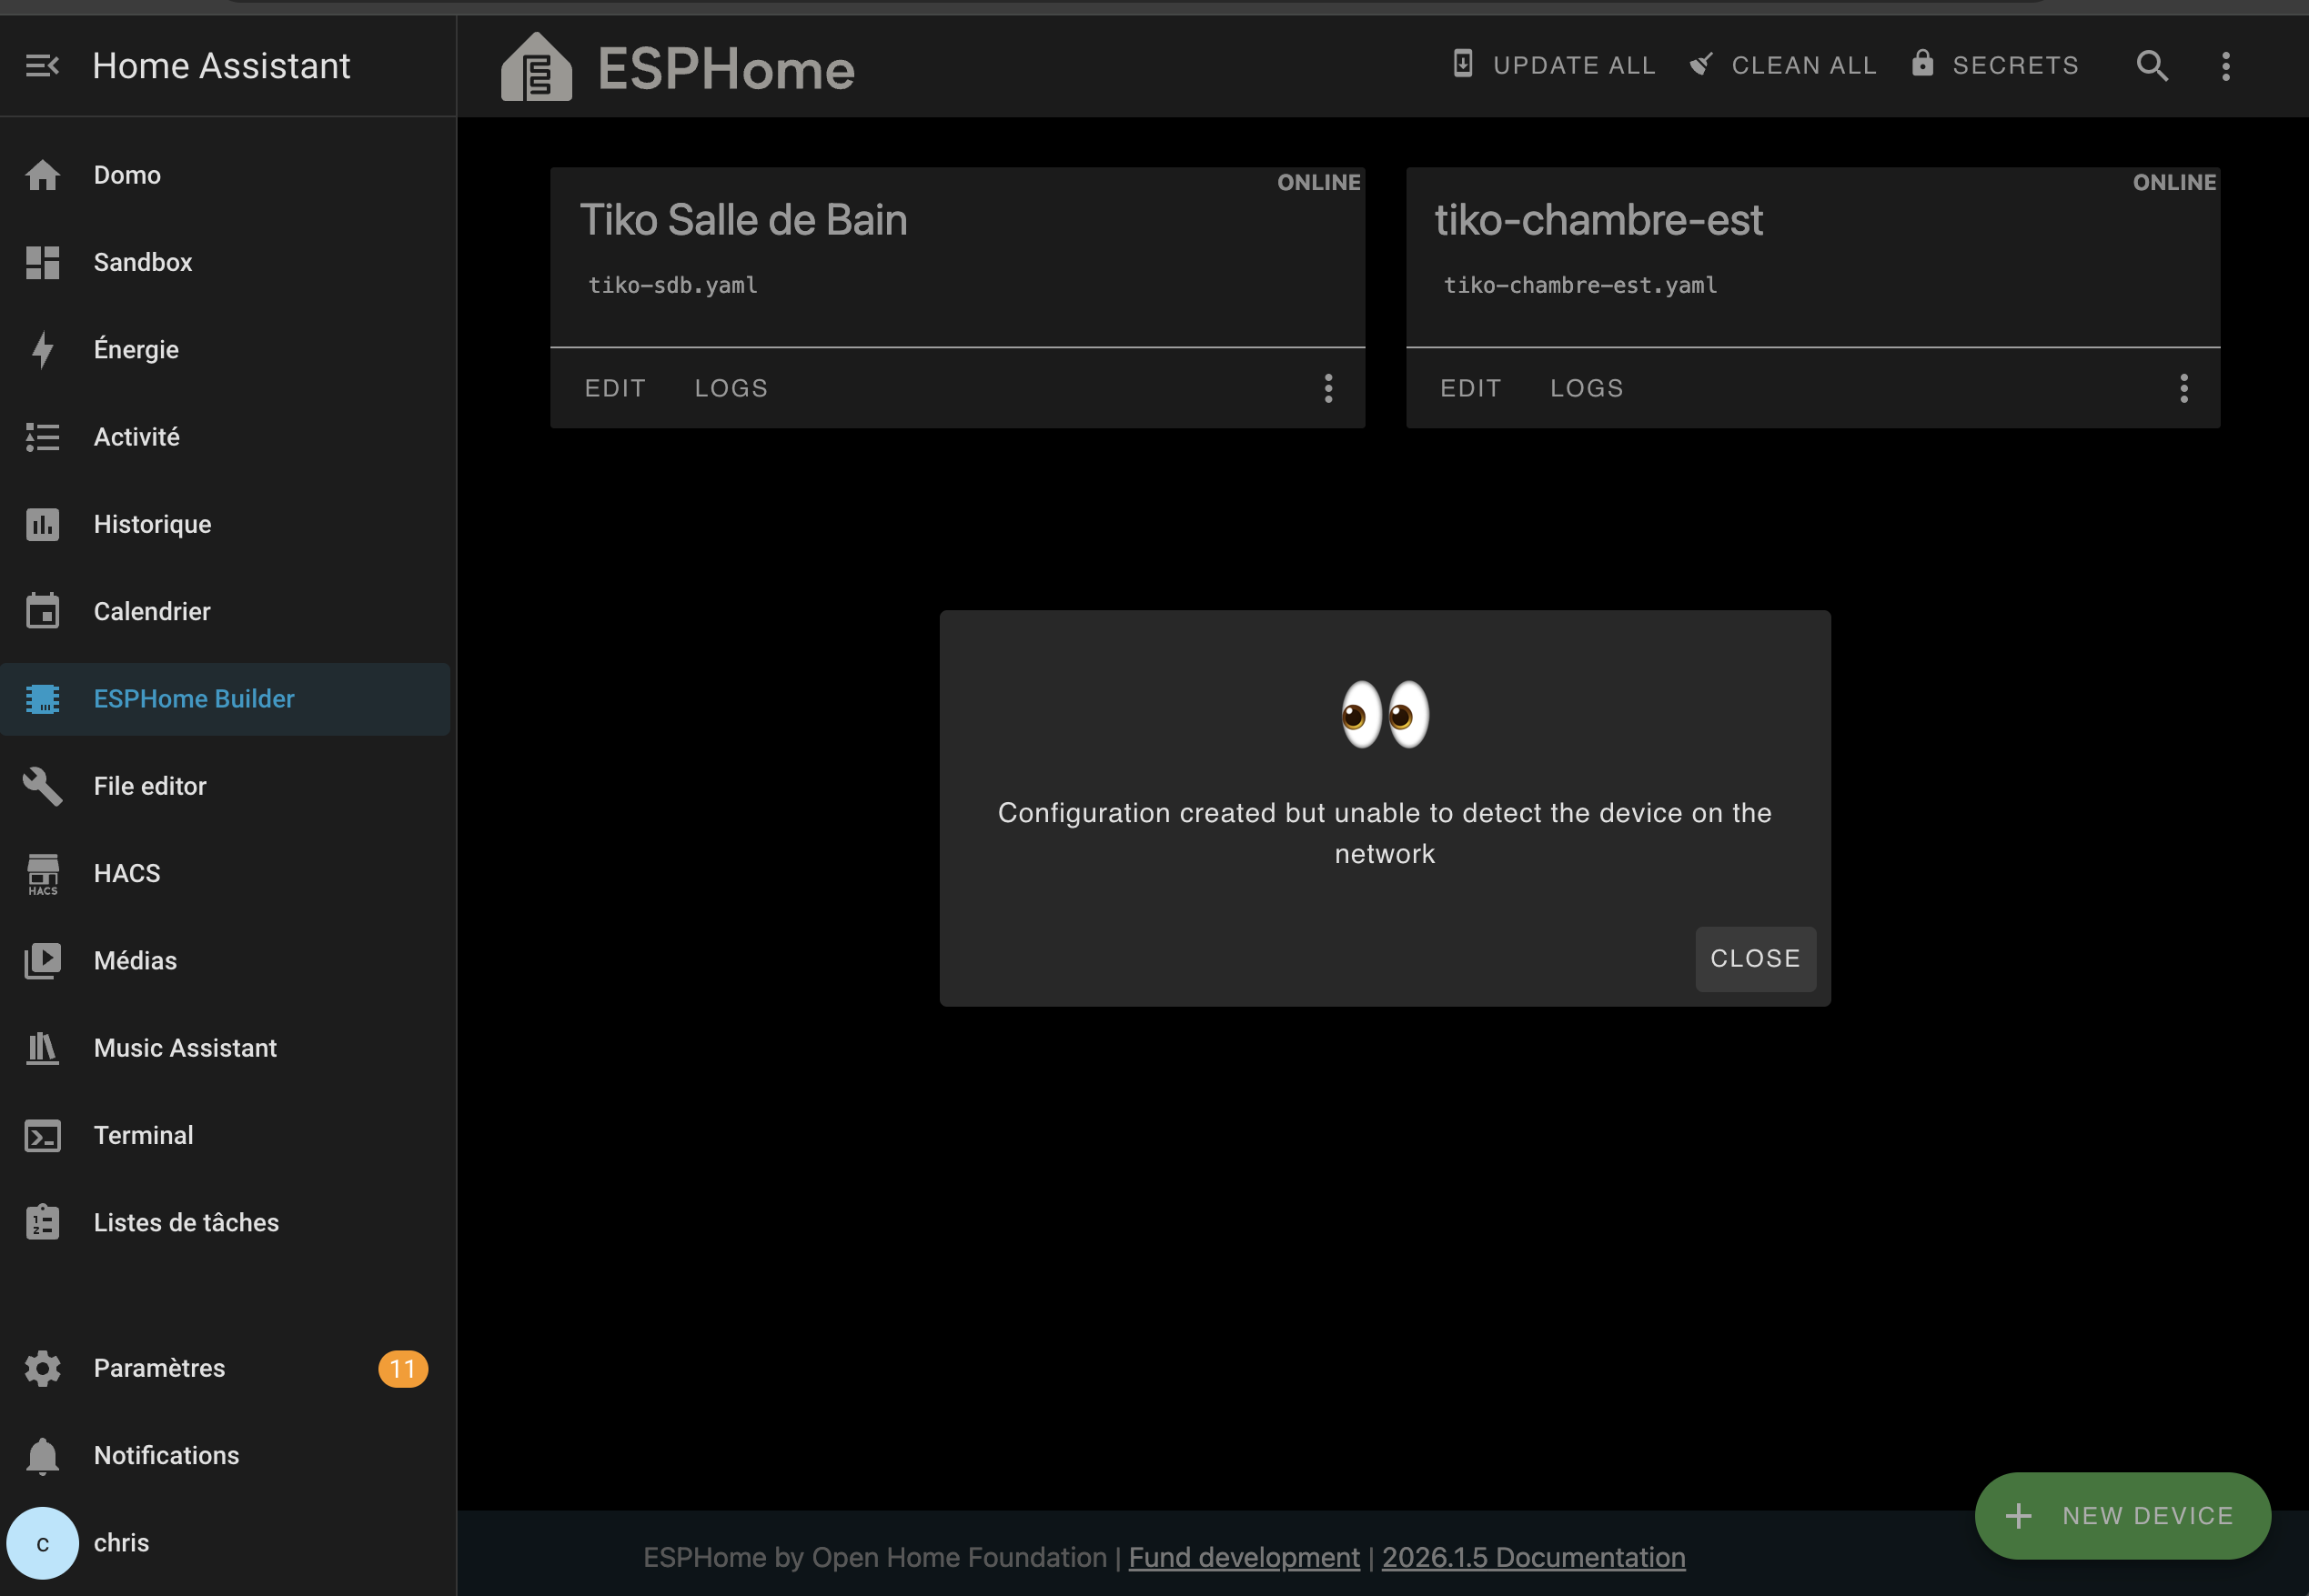Open the HACS store icon

click(42, 874)
